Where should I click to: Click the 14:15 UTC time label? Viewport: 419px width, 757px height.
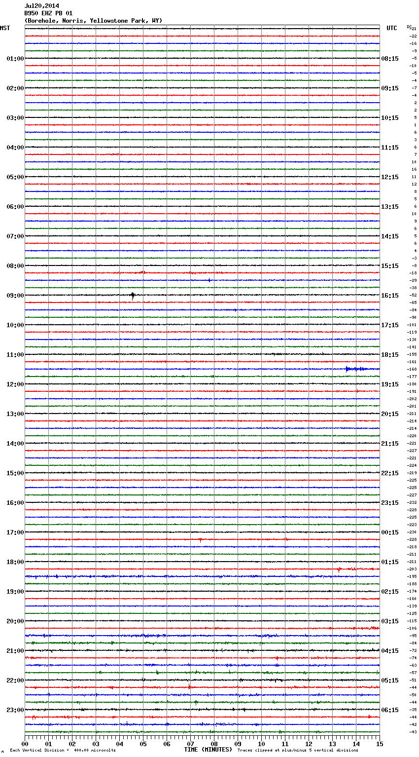tap(390, 236)
